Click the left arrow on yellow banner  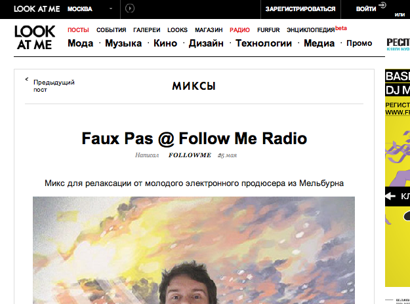pyautogui.click(x=390, y=196)
